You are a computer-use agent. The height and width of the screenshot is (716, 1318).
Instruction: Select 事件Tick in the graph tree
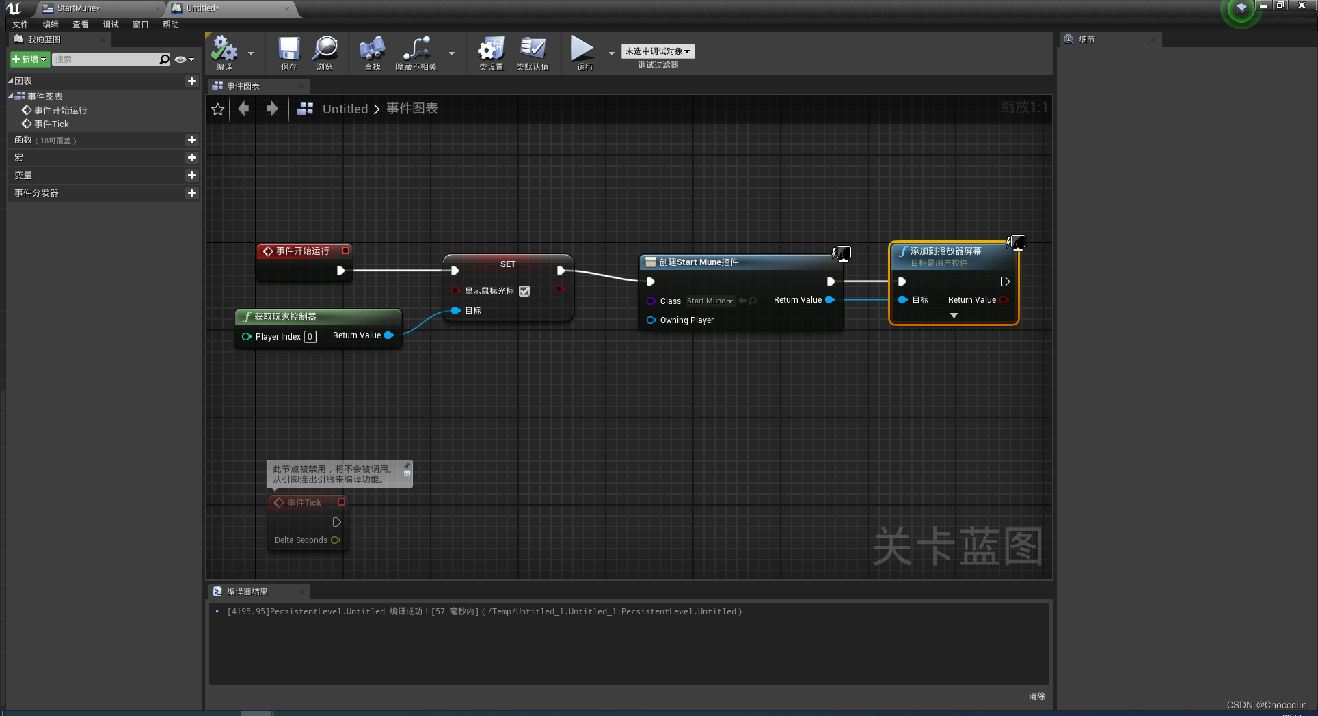[51, 124]
